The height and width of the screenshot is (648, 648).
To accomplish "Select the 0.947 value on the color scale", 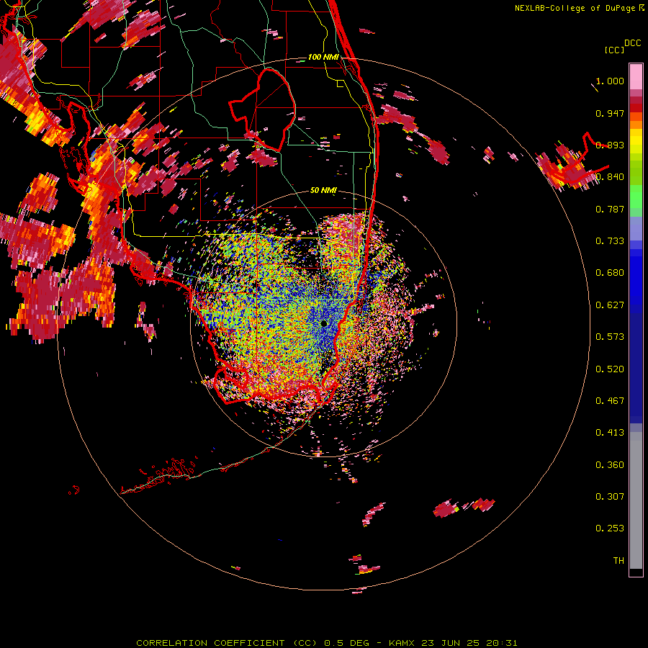I will pyautogui.click(x=610, y=113).
